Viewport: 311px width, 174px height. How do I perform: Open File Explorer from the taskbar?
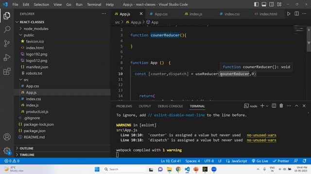(169, 169)
